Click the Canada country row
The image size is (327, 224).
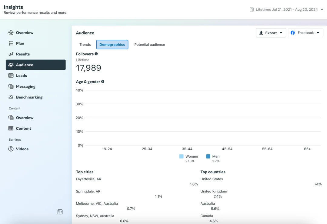(261, 218)
